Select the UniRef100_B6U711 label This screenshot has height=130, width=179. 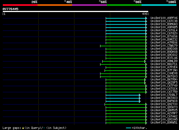click(164, 64)
